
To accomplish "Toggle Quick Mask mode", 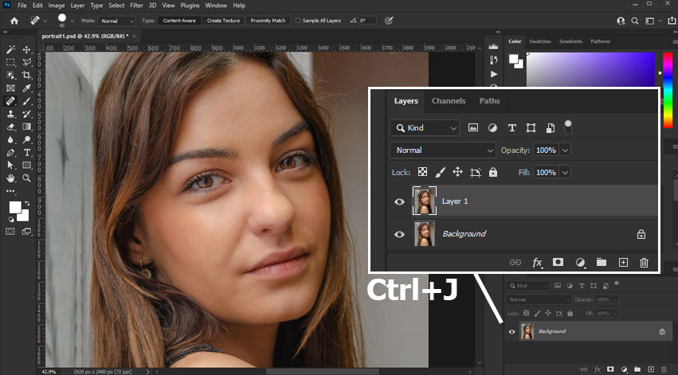I will pyautogui.click(x=10, y=232).
